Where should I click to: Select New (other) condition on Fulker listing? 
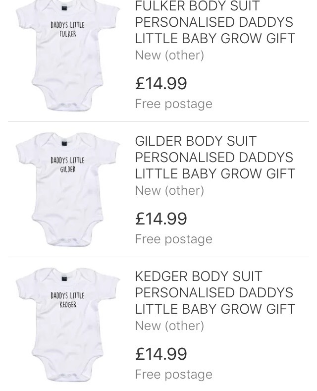(169, 55)
